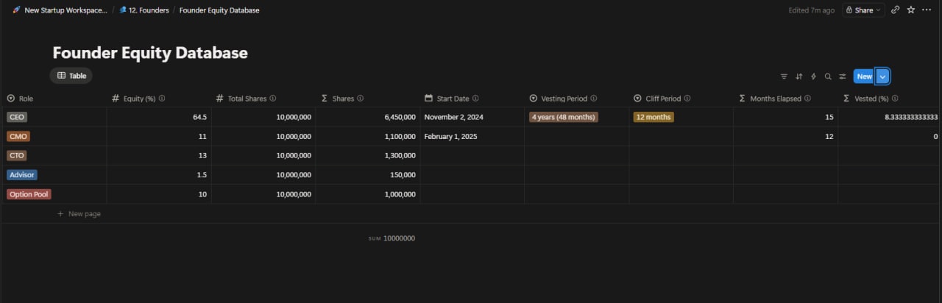The image size is (942, 303).
Task: Click the Edited 7m ago label
Action: click(811, 10)
